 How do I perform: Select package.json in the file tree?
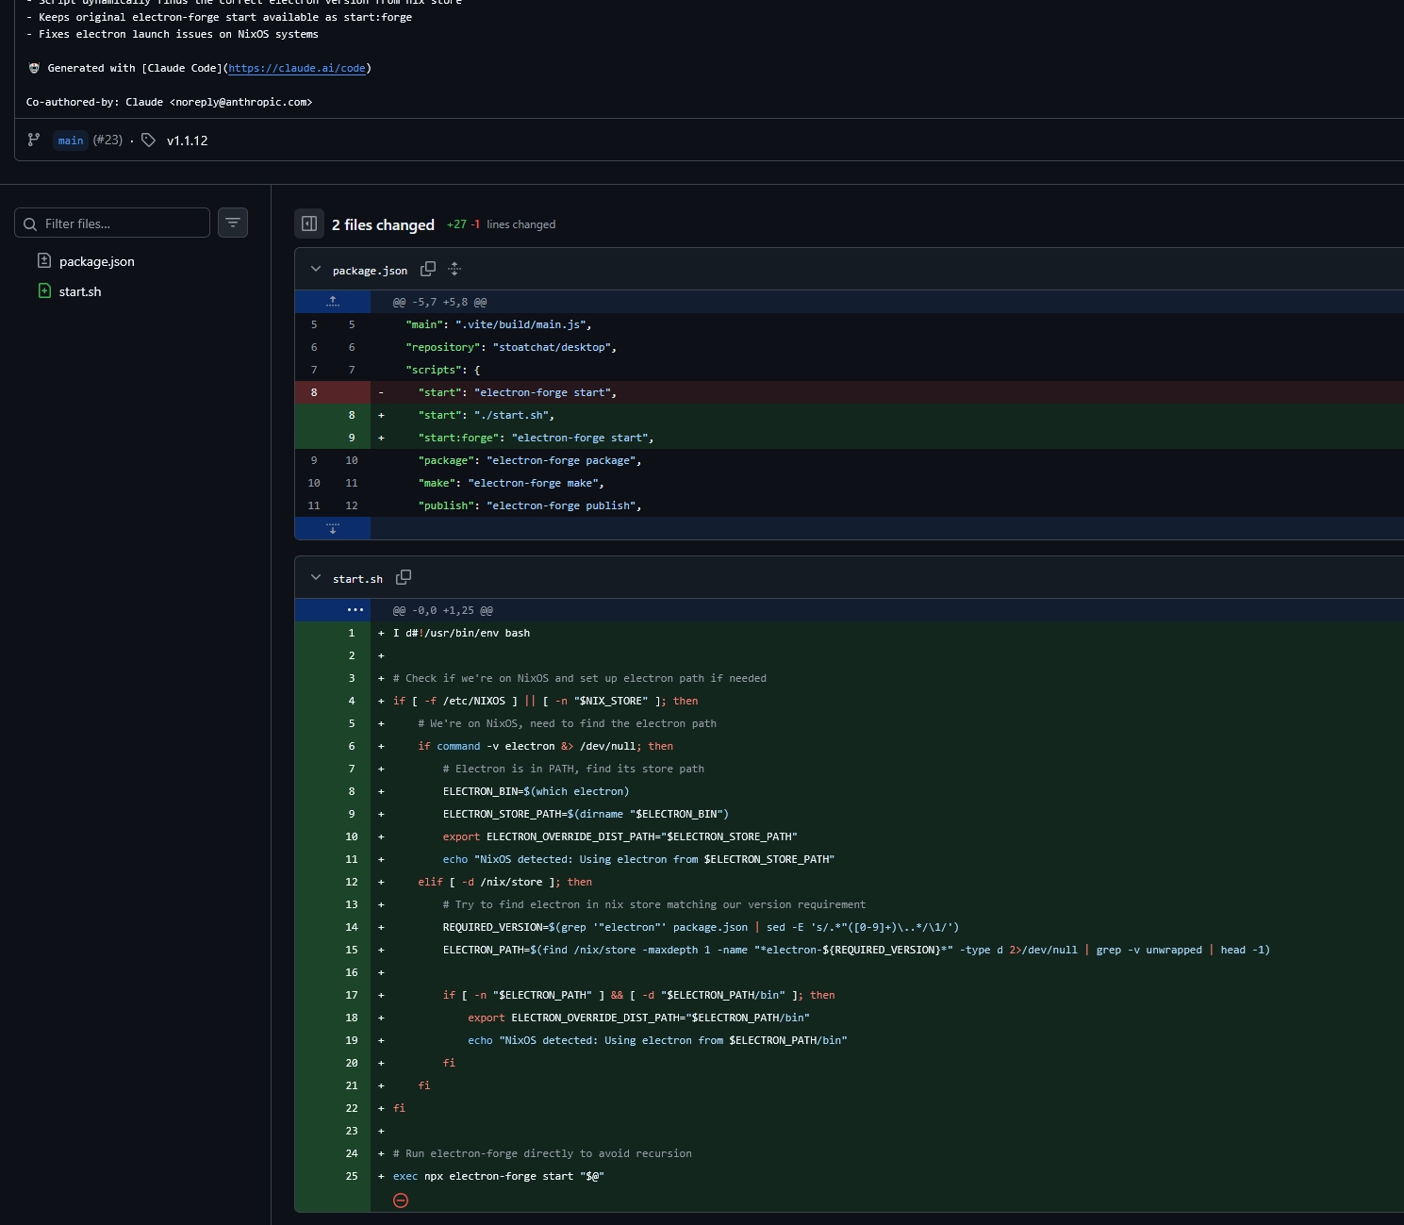[96, 261]
